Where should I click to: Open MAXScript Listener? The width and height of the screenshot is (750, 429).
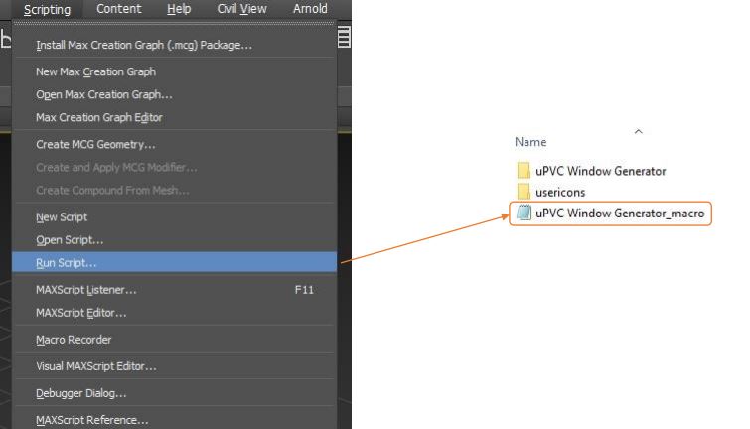click(x=175, y=290)
